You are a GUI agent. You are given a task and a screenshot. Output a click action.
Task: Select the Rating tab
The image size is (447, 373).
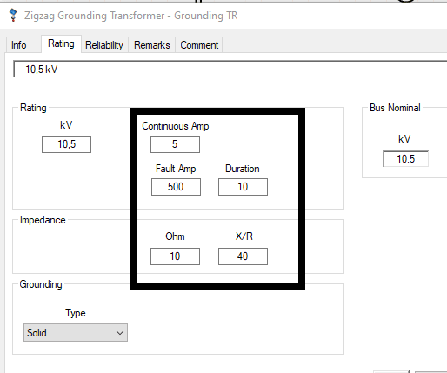click(61, 43)
